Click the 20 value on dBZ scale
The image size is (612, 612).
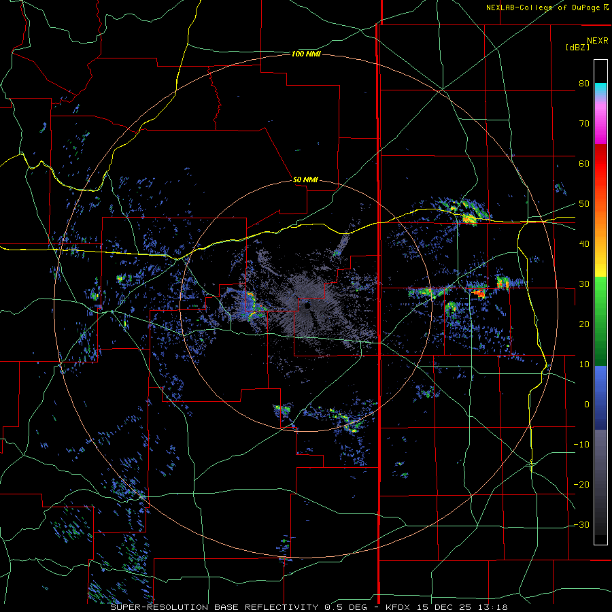tap(584, 324)
